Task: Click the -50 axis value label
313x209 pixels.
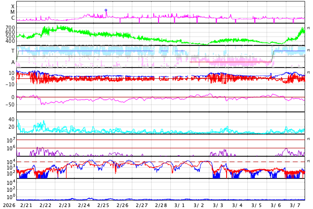Action: coord(9,104)
